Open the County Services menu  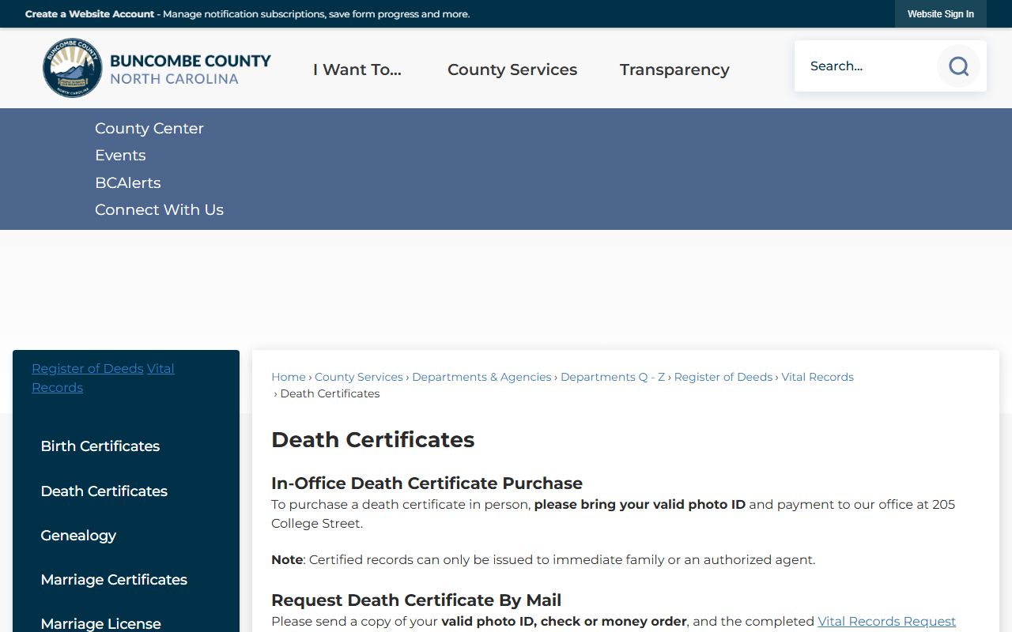pos(512,70)
